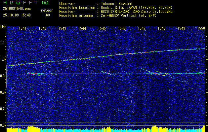Select the 1545 time marker

(102, 28)
